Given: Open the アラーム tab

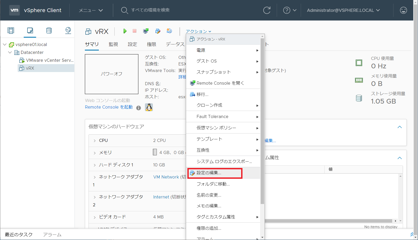Looking at the screenshot, I should pyautogui.click(x=52, y=234).
